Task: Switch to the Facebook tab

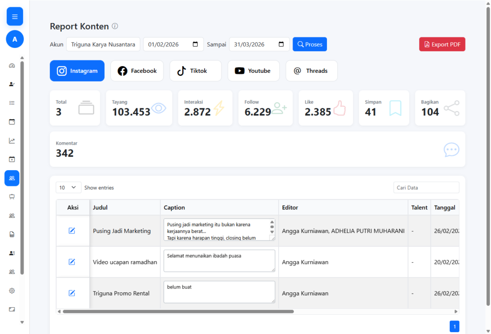Action: (137, 71)
